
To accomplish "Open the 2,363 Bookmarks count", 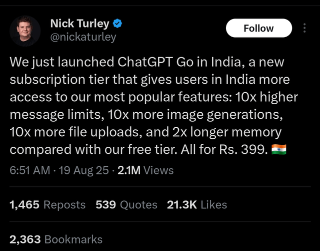I will click(x=56, y=239).
